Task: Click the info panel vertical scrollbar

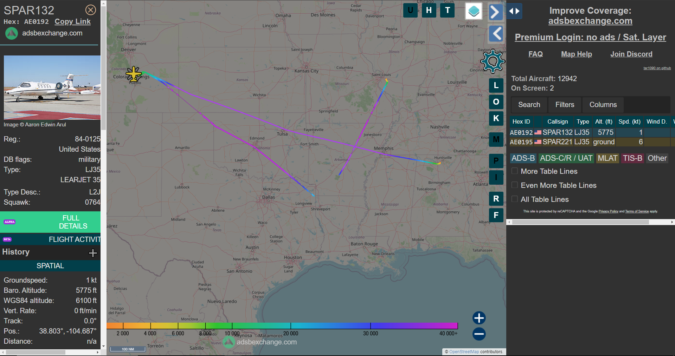Action: pyautogui.click(x=103, y=68)
